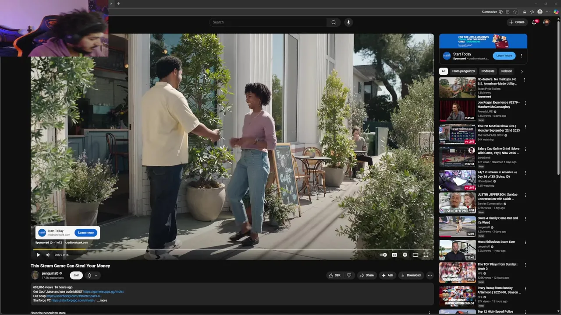Open the penguinz0 channel name link
The height and width of the screenshot is (315, 561).
[x=50, y=273]
